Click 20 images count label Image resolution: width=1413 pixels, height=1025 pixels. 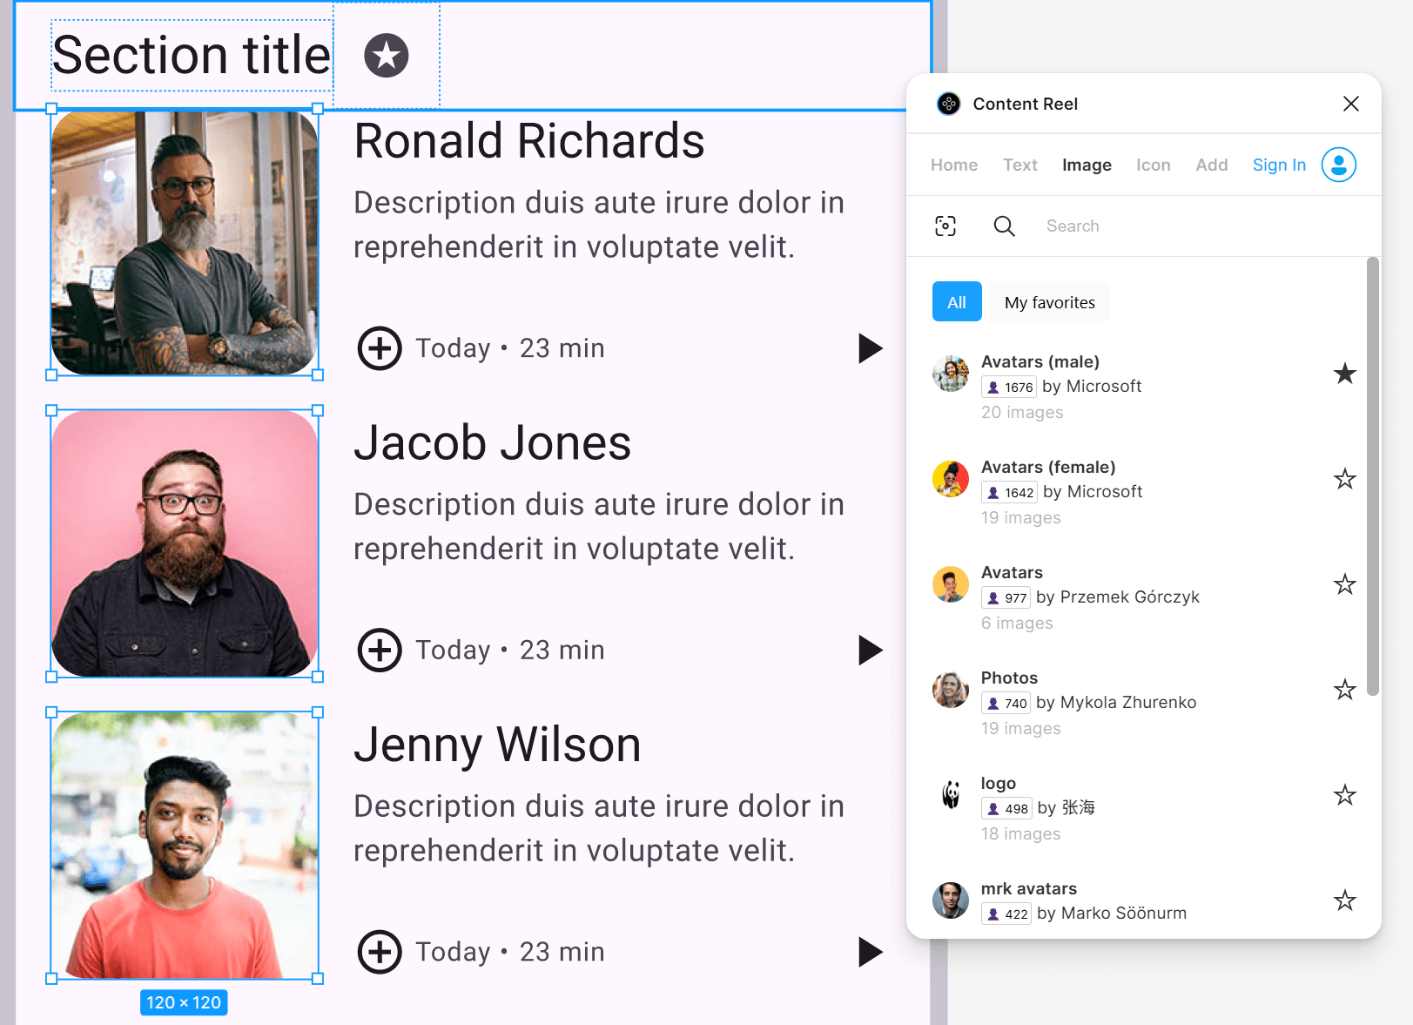[x=1022, y=412]
